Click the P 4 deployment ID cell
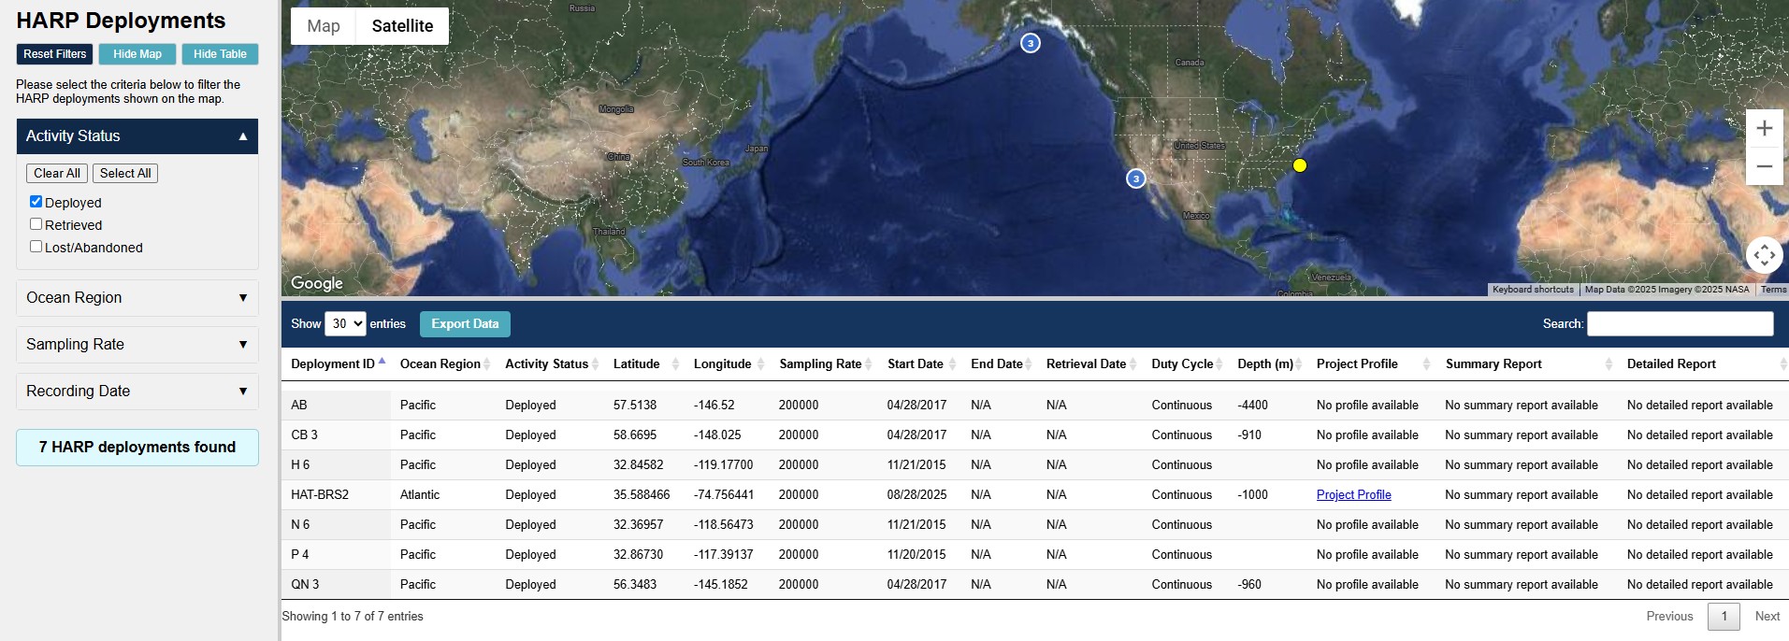Screen dimensions: 1789x641 (x=336, y=555)
